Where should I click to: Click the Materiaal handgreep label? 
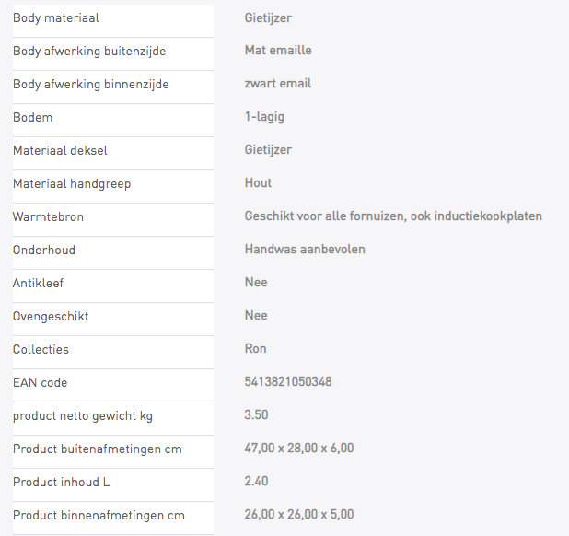(72, 183)
